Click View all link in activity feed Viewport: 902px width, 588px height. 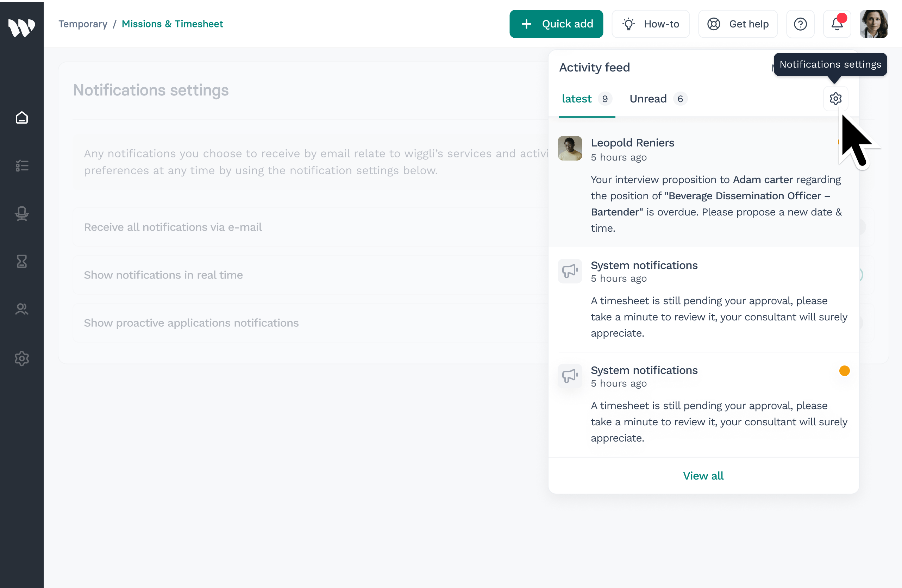pyautogui.click(x=703, y=475)
